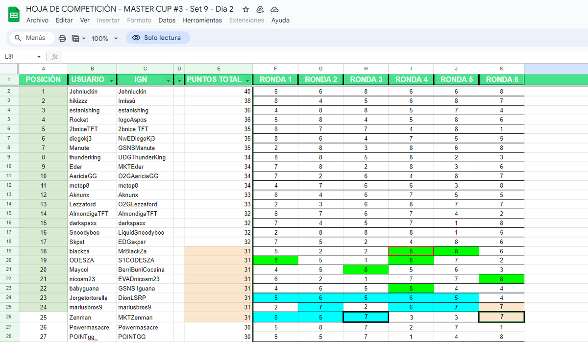Click the cell 2bniceTFT

tap(92, 129)
